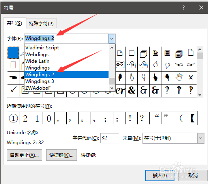The height and width of the screenshot is (184, 208).
Task: Pick recent symbol digit 0
Action: [49, 118]
